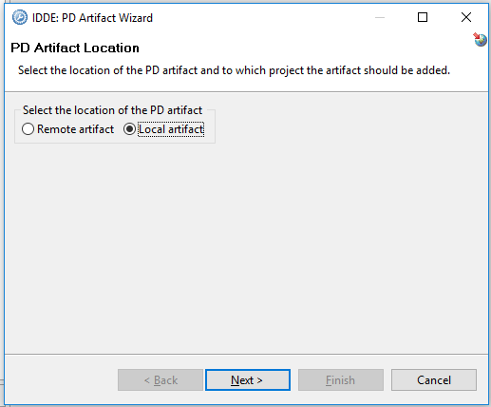Close the wizard with the X icon

click(466, 17)
